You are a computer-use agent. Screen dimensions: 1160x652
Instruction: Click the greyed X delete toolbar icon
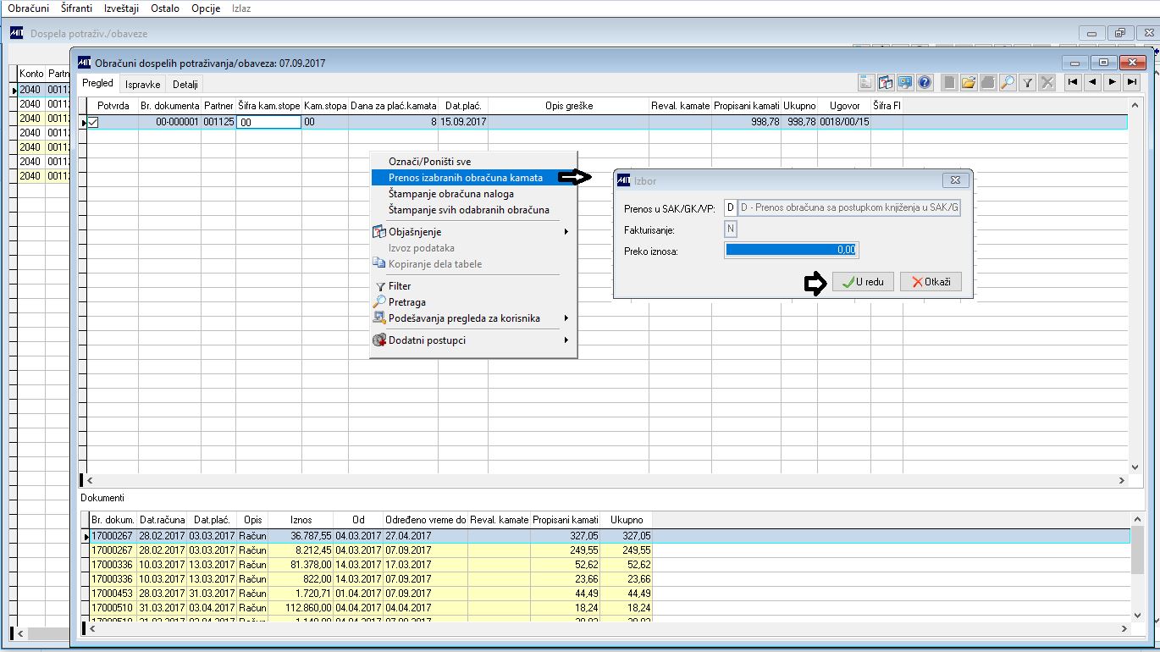tap(1047, 82)
